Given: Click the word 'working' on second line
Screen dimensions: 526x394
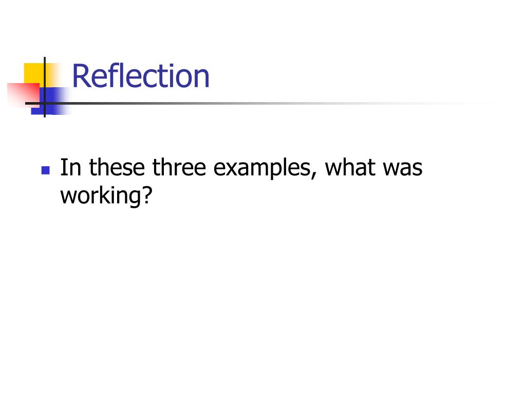Looking at the screenshot, I should tap(101, 196).
